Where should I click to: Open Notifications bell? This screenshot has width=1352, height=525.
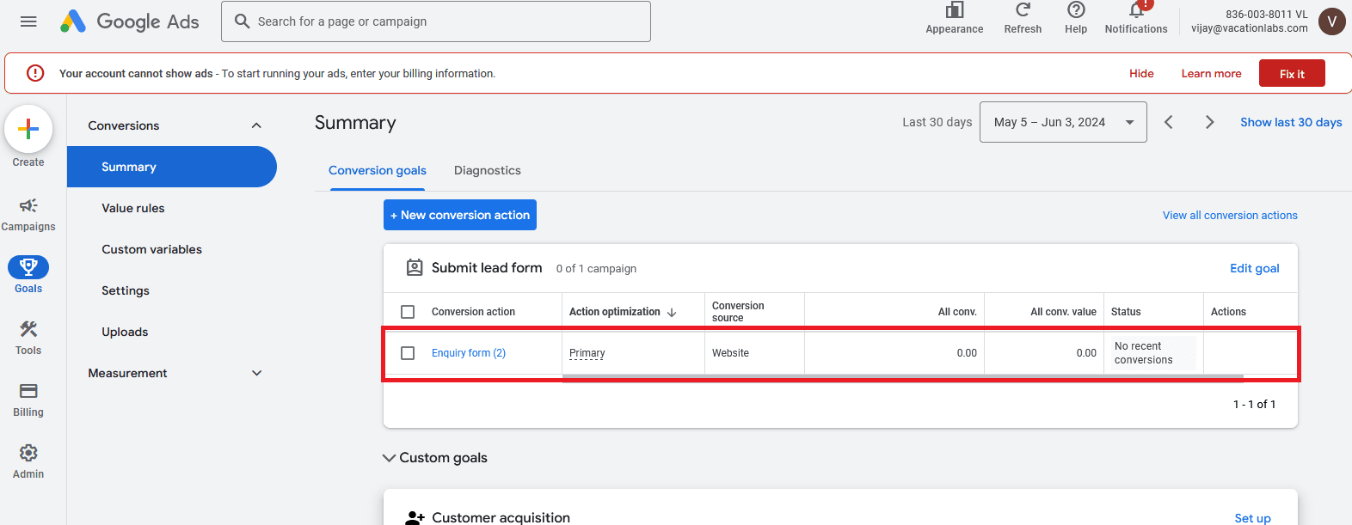(x=1135, y=11)
